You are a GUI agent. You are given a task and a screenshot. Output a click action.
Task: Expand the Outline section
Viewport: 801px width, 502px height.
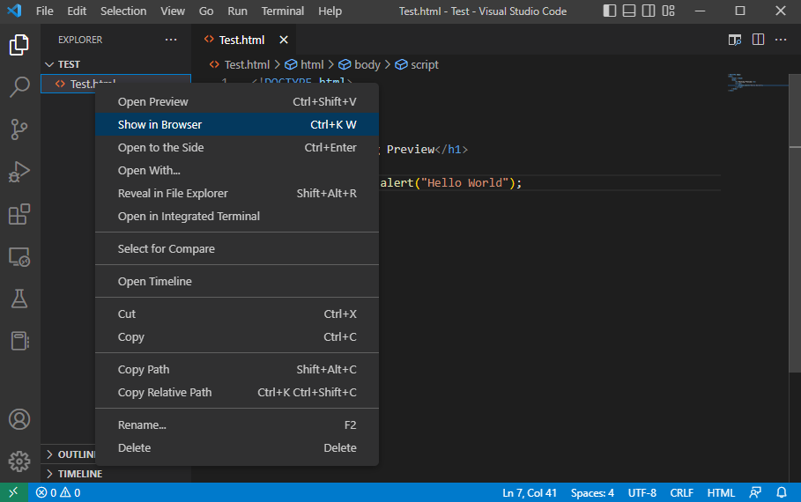click(x=69, y=454)
